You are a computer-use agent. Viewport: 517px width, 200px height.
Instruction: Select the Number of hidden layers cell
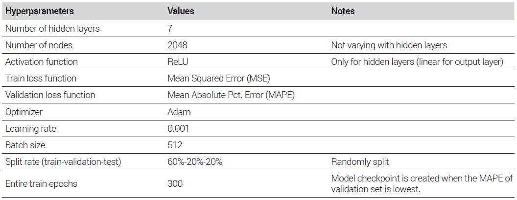52,29
